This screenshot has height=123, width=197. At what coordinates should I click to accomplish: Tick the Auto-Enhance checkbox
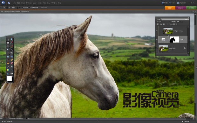[x=30, y=8]
